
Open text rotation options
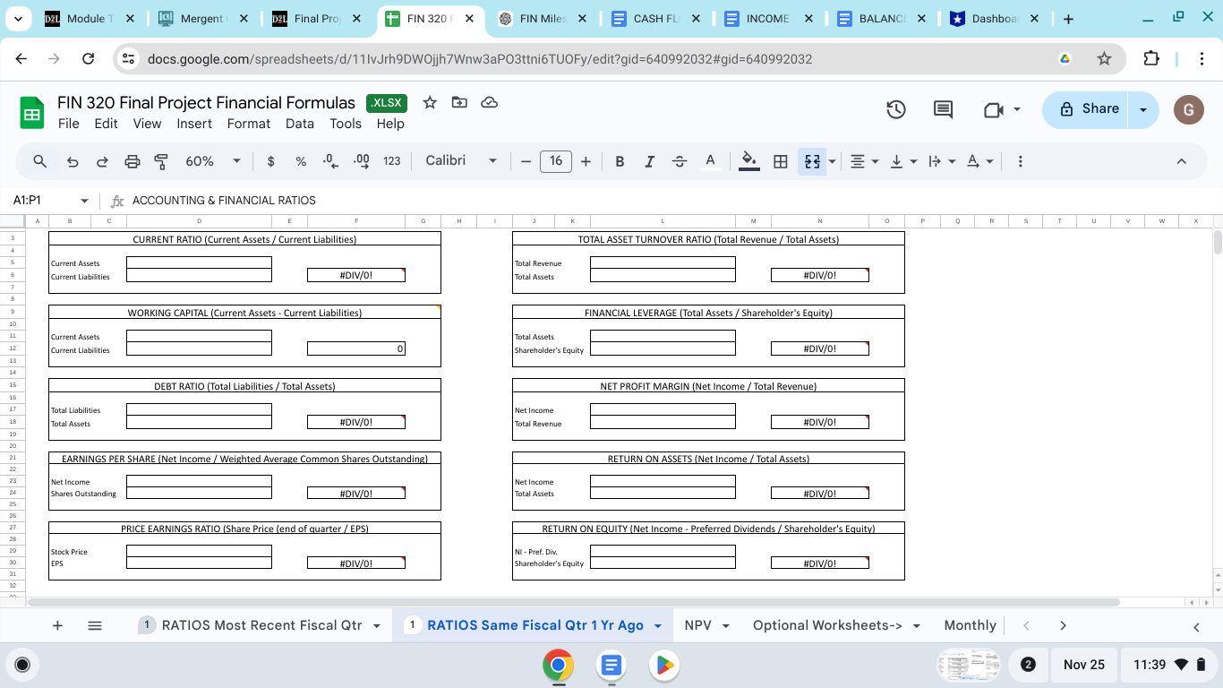(x=980, y=161)
